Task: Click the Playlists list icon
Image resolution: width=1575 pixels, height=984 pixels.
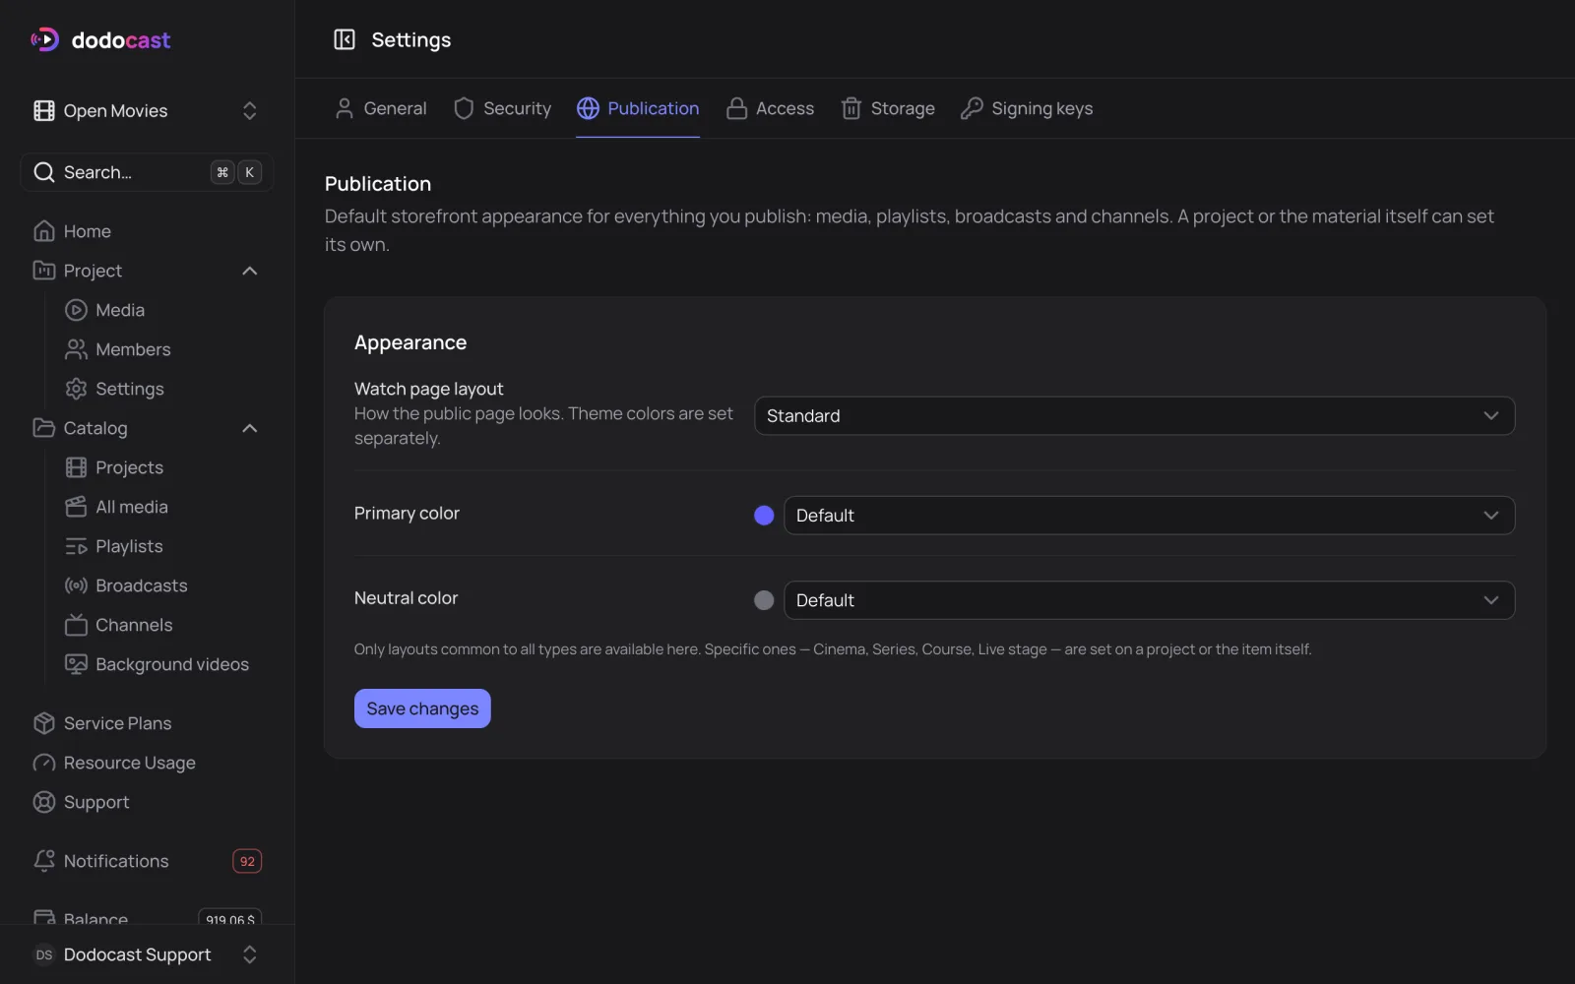Action: pos(76,546)
